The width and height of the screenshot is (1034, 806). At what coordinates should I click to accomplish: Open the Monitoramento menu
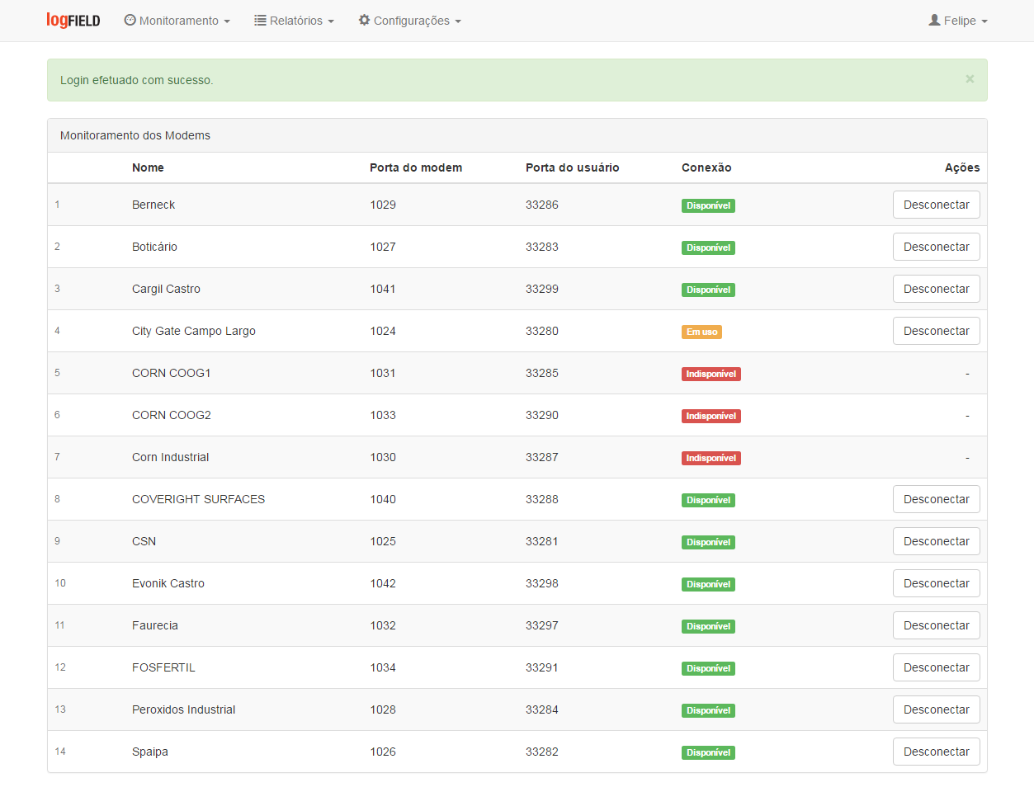tap(177, 21)
